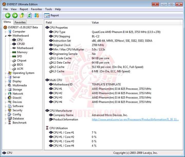
Task: Expand the Multimedia tree node
Action: click(x=6, y=85)
